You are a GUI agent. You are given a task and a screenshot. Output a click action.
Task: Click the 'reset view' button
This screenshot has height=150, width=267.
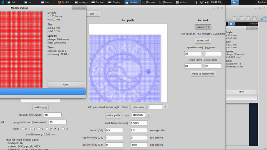click(x=138, y=107)
